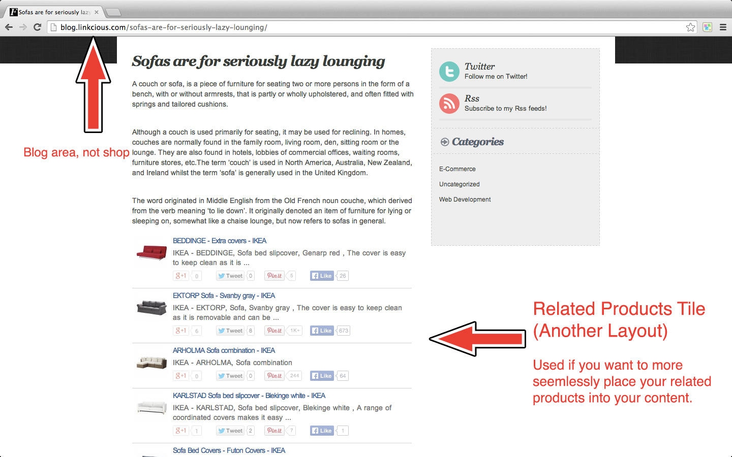The width and height of the screenshot is (732, 457).
Task: Like the KARLSTAD slipcover on Facebook
Action: 322,431
